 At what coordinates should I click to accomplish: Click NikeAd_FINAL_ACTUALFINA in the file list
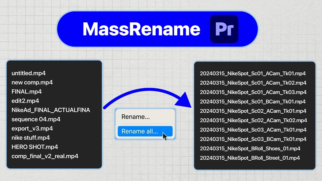tap(51, 110)
